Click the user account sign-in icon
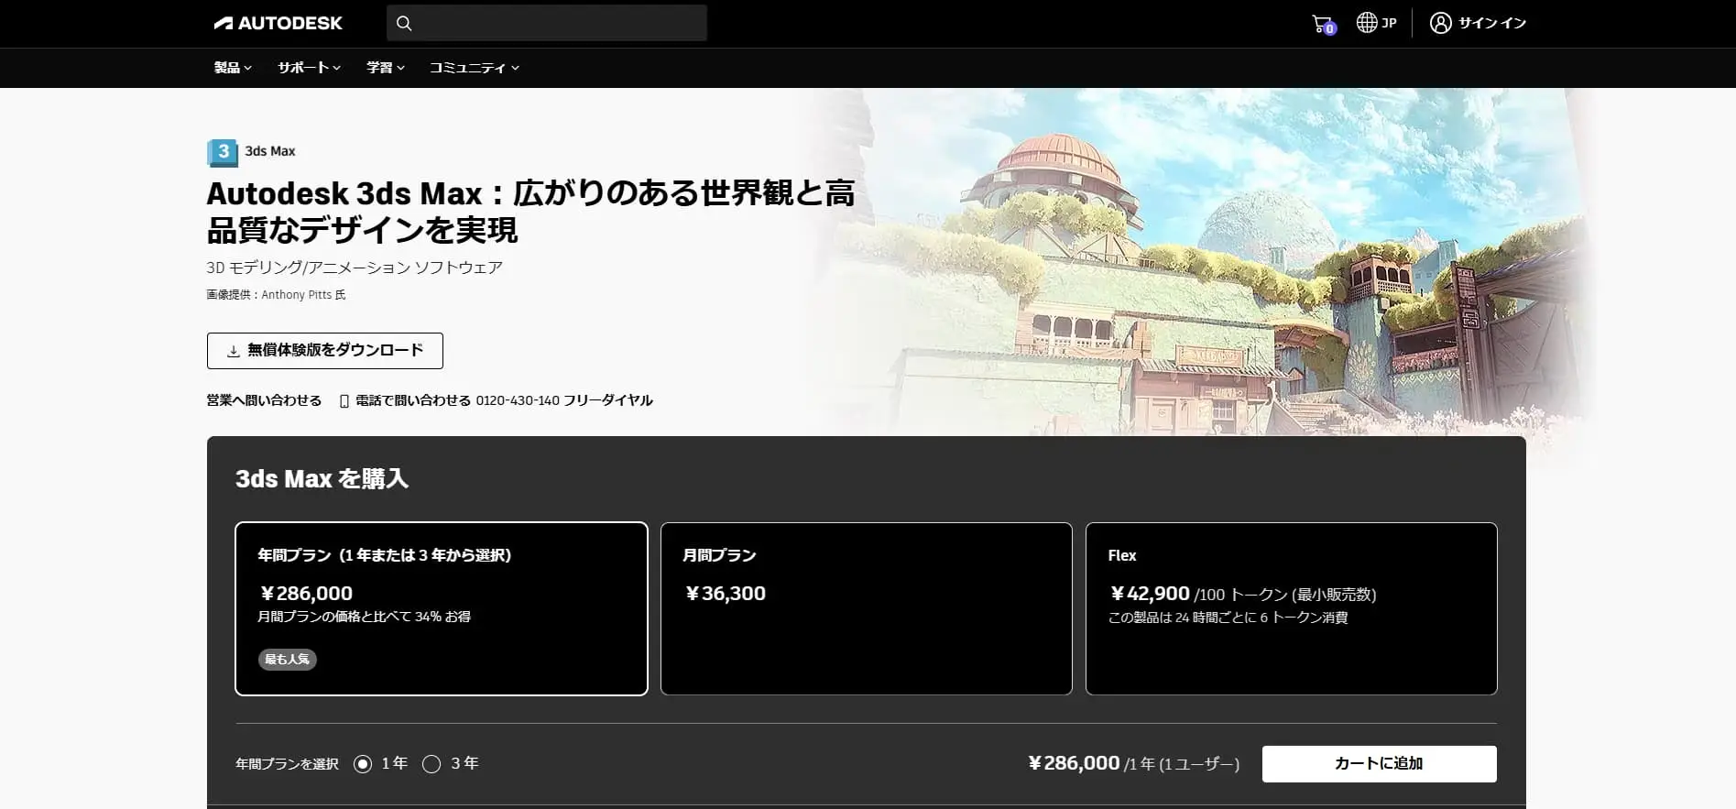 click(1441, 23)
